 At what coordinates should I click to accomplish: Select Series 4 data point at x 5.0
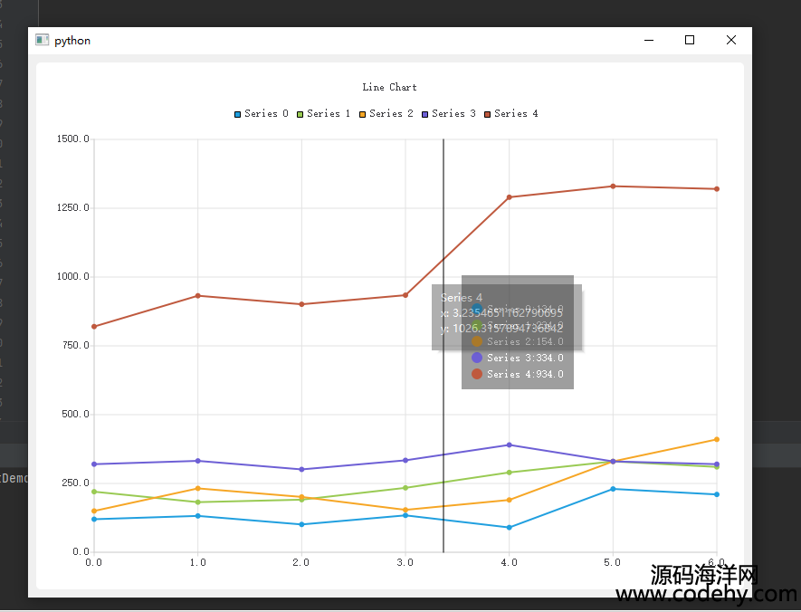(x=613, y=186)
